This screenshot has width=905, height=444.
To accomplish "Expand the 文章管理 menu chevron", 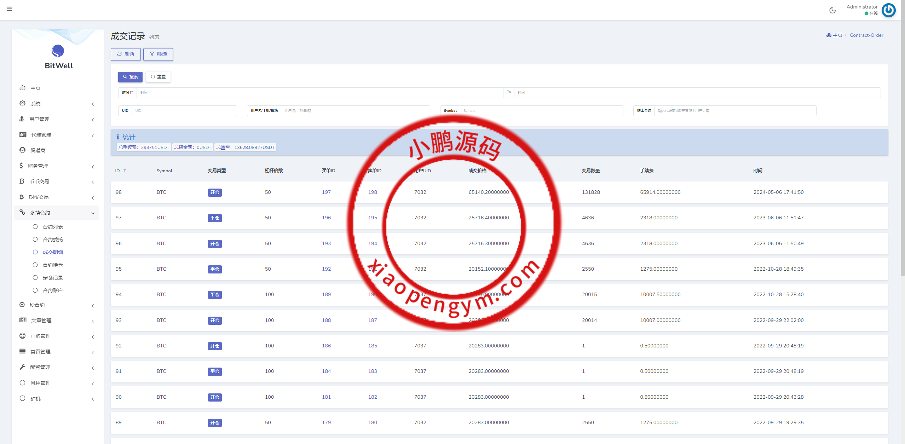I will 93,321.
